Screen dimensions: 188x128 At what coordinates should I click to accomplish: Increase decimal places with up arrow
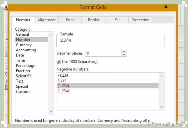tap(124, 52)
